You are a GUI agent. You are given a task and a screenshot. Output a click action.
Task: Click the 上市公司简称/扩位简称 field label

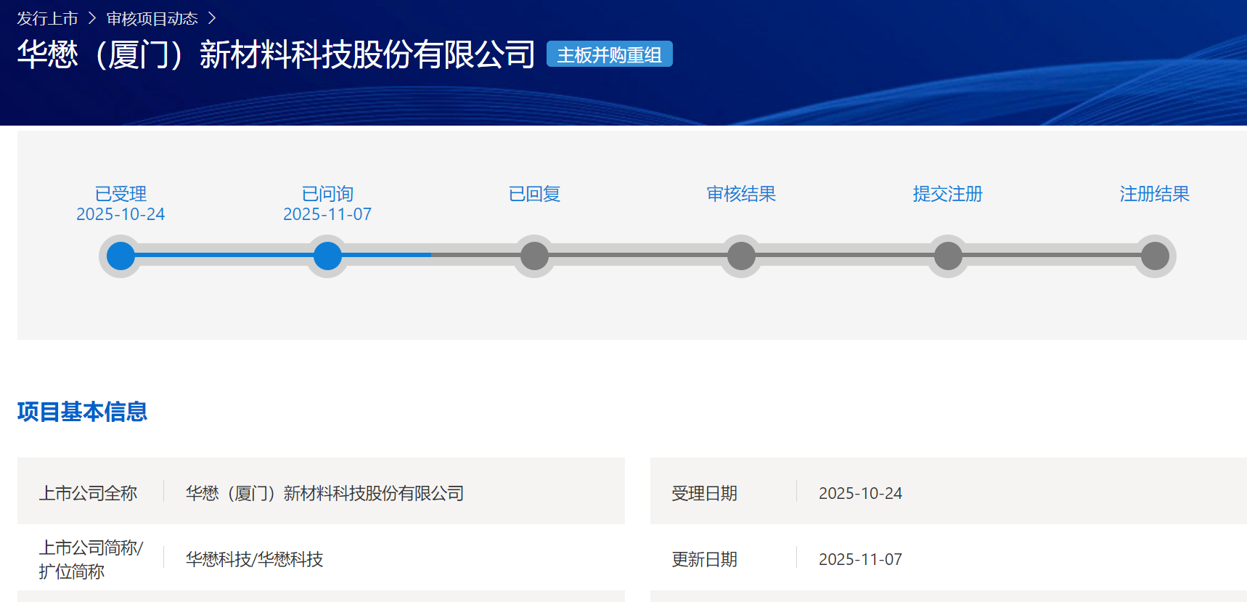pos(91,559)
